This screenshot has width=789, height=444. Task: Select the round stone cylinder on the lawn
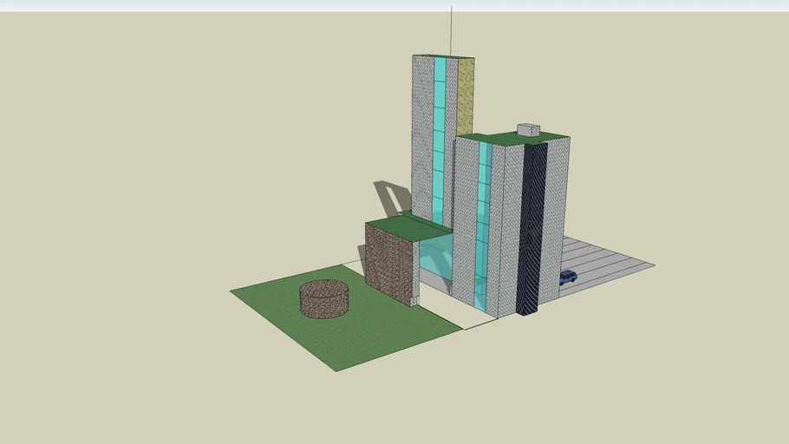pos(324,299)
